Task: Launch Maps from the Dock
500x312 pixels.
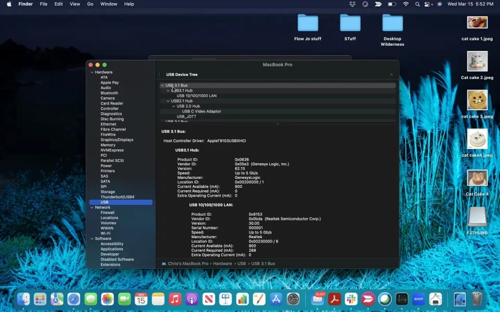Action: point(57,299)
